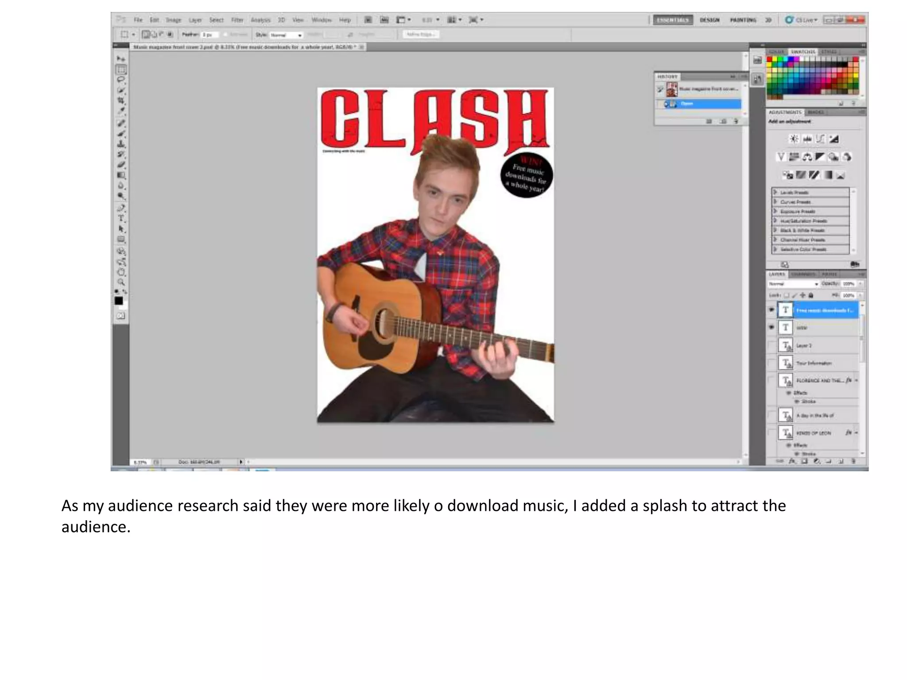This screenshot has height=680, width=907.
Task: Show the Tour Information layer
Action: (x=771, y=363)
